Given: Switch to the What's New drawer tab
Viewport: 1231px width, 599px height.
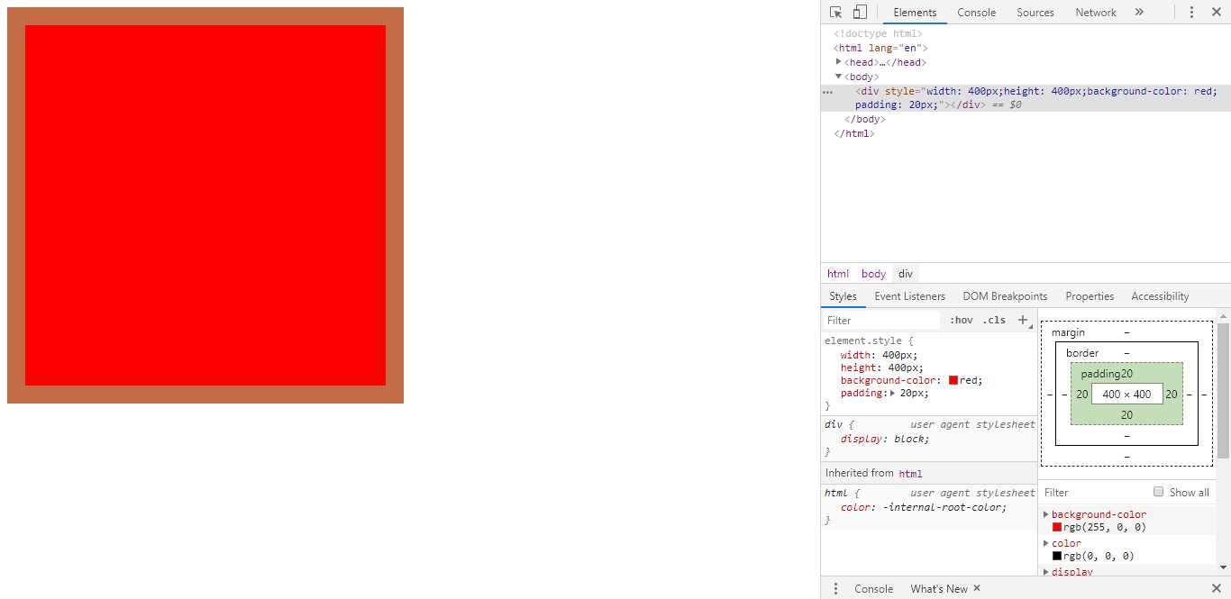Looking at the screenshot, I should click(x=938, y=589).
